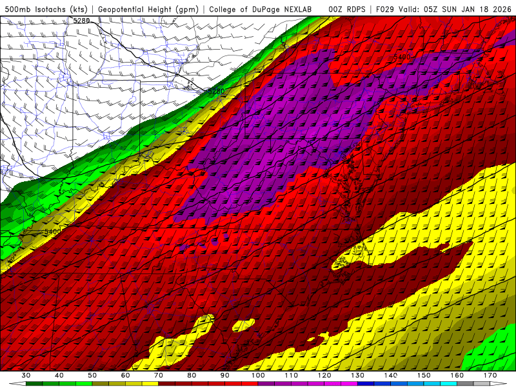The width and height of the screenshot is (516, 387).
Task: Click the 170 value on the color scale
Action: coord(490,375)
